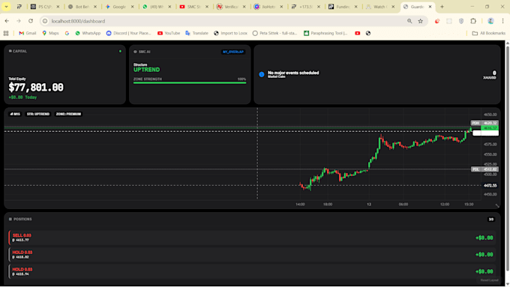Click the STR: UPTREND chart chip
510x287 pixels.
(38, 114)
